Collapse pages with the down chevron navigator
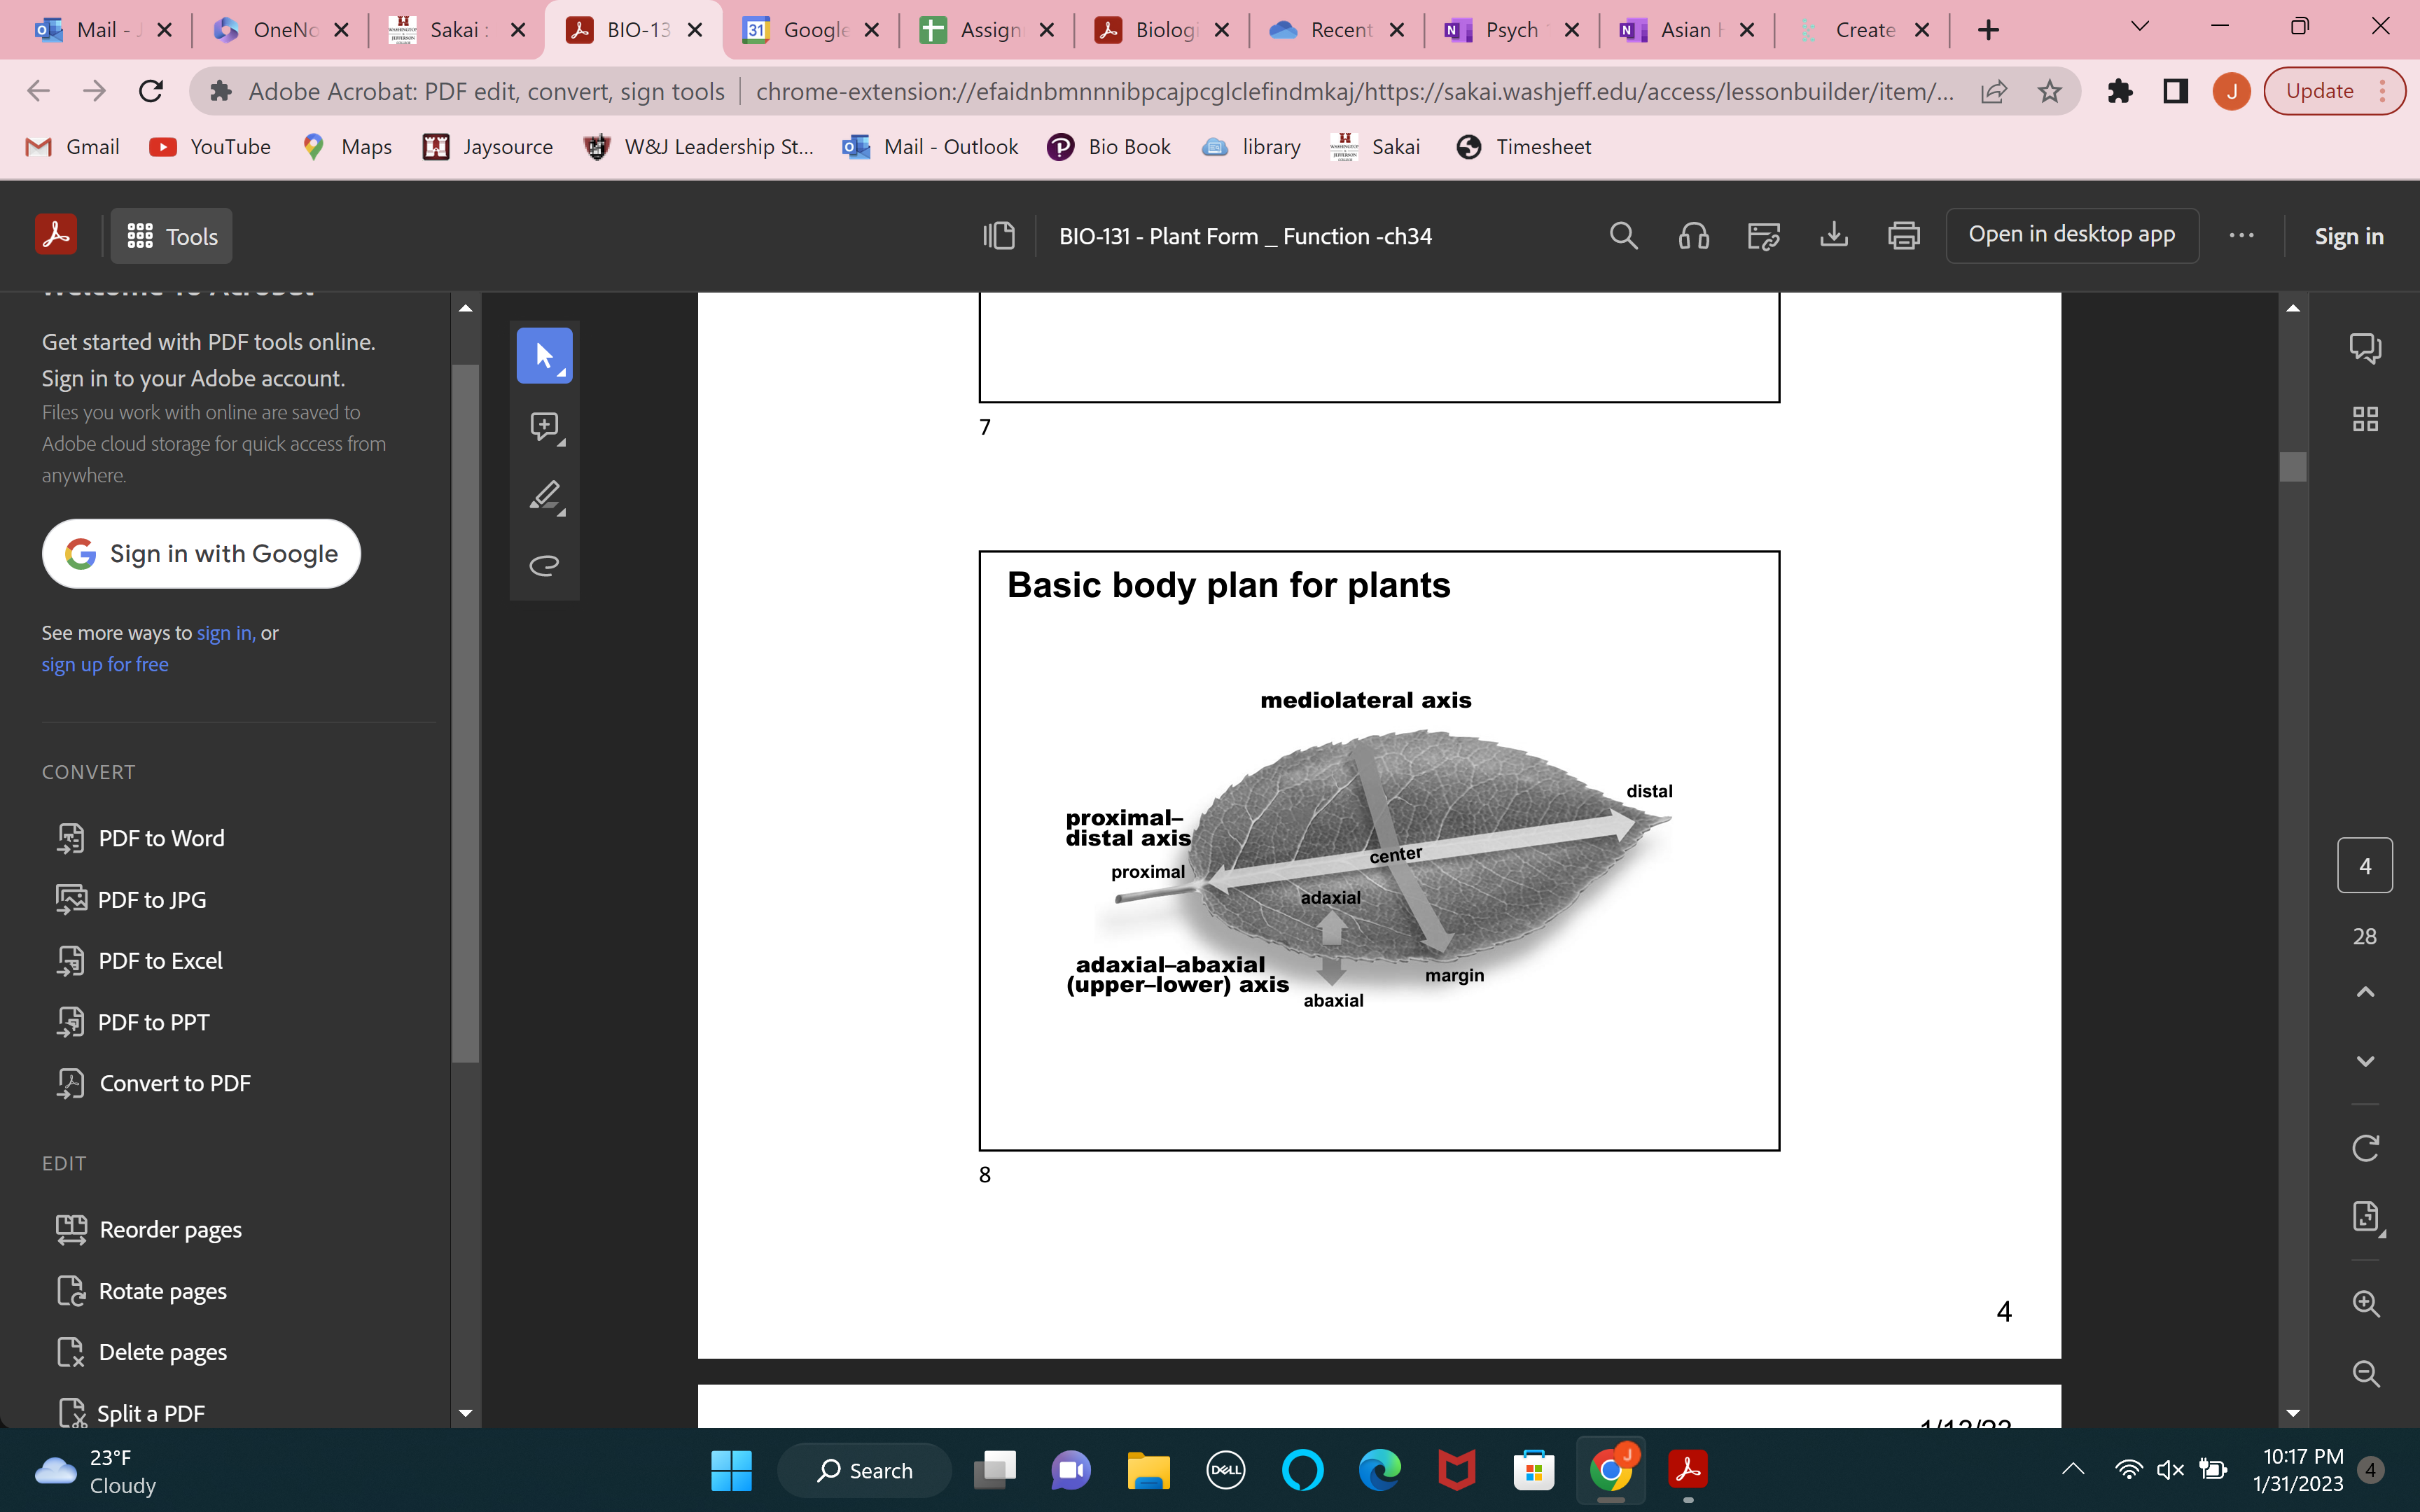Viewport: 2420px width, 1512px height. (2366, 1061)
